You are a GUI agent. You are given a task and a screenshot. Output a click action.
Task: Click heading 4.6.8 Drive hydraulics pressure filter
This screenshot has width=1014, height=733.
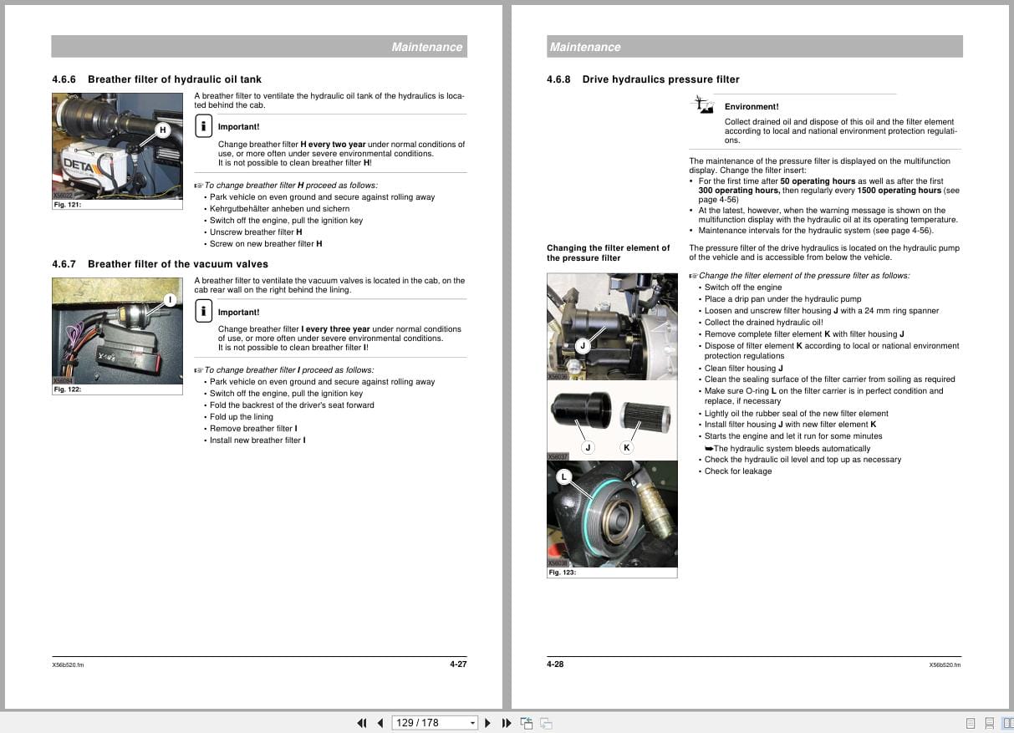tap(643, 79)
